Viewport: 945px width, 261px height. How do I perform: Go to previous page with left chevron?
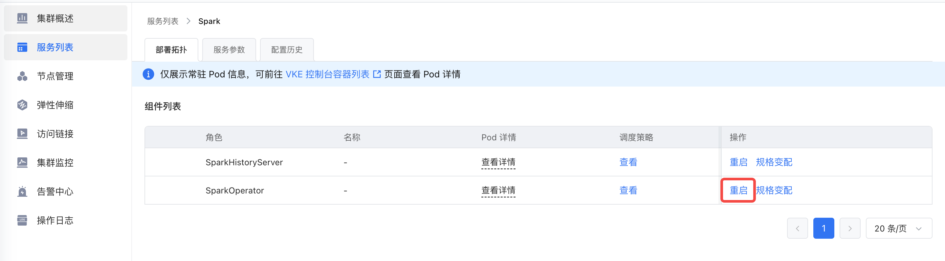(x=797, y=228)
